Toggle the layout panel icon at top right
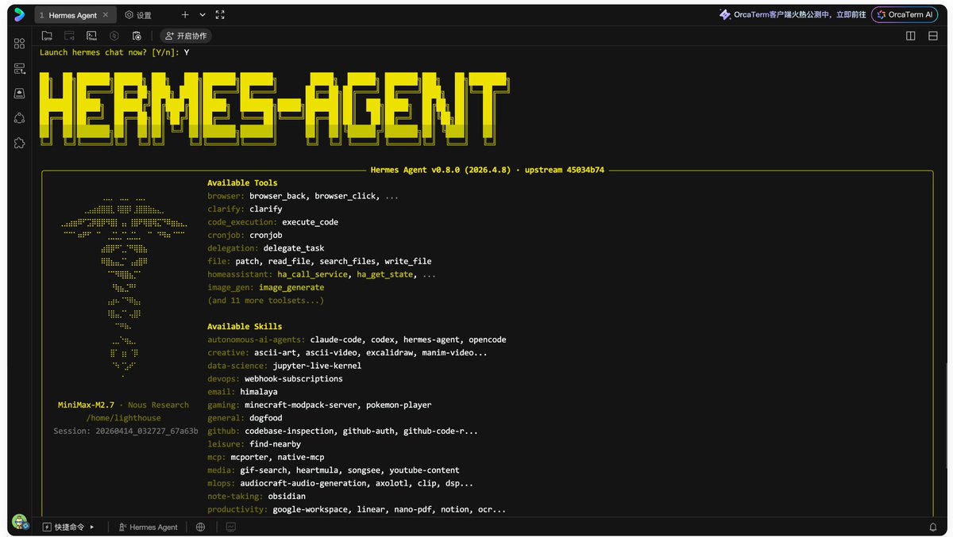This screenshot has height=537, width=953. pos(932,35)
